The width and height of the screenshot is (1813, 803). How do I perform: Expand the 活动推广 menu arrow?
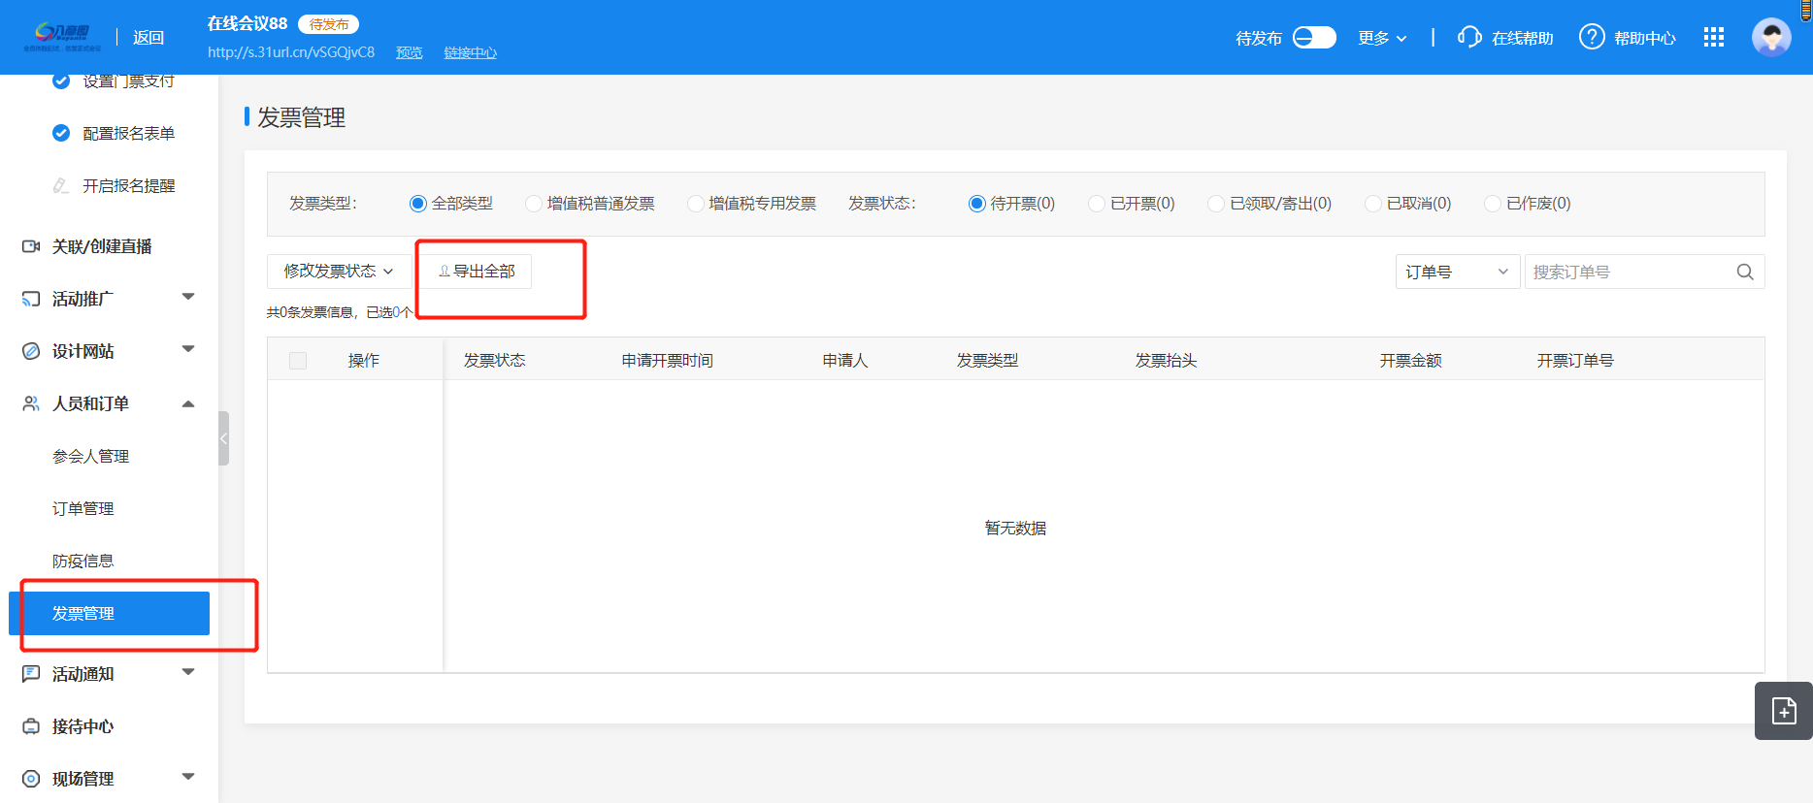188,297
